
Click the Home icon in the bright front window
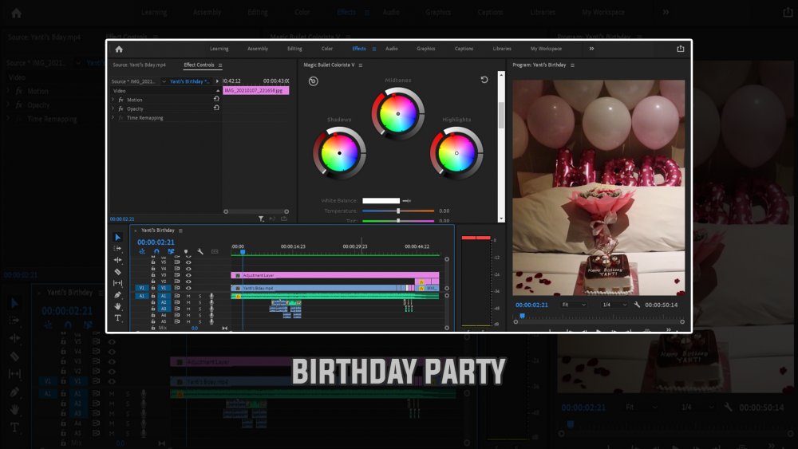click(119, 49)
